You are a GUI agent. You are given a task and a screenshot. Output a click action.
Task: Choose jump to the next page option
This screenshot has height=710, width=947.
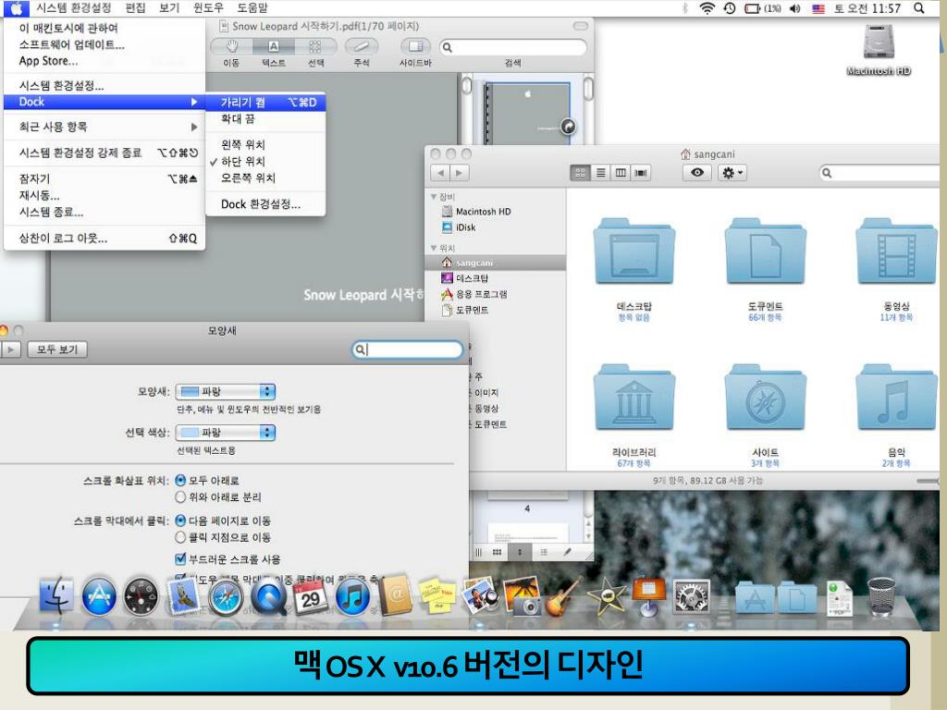pos(180,520)
